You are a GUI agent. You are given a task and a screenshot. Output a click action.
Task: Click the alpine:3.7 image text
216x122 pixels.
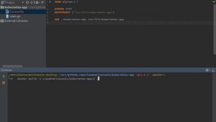[x=70, y=2]
